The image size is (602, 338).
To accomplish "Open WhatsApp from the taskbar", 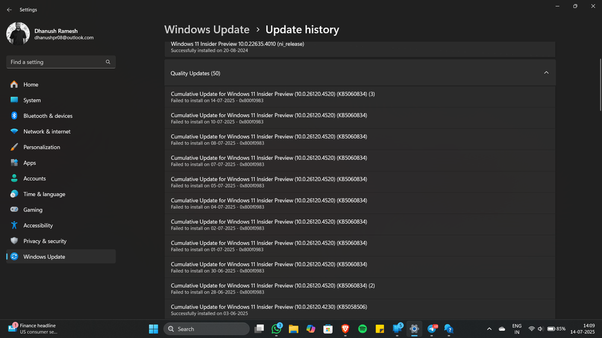I will click(x=277, y=329).
